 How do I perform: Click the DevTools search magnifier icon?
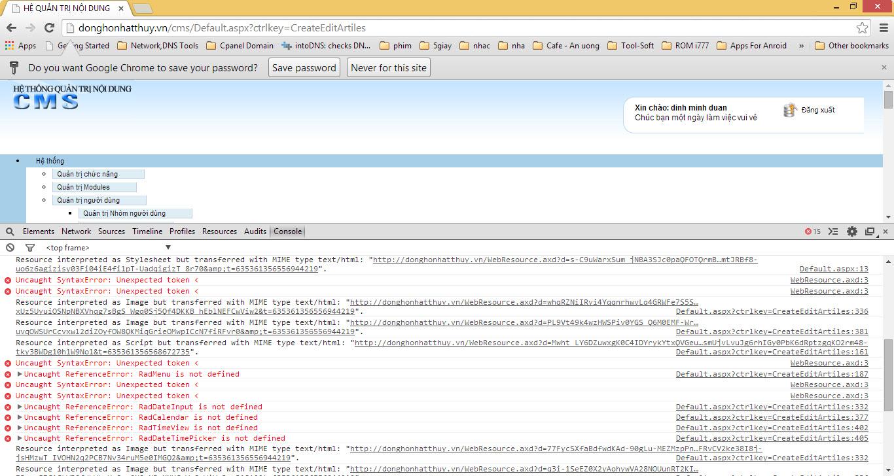click(10, 231)
